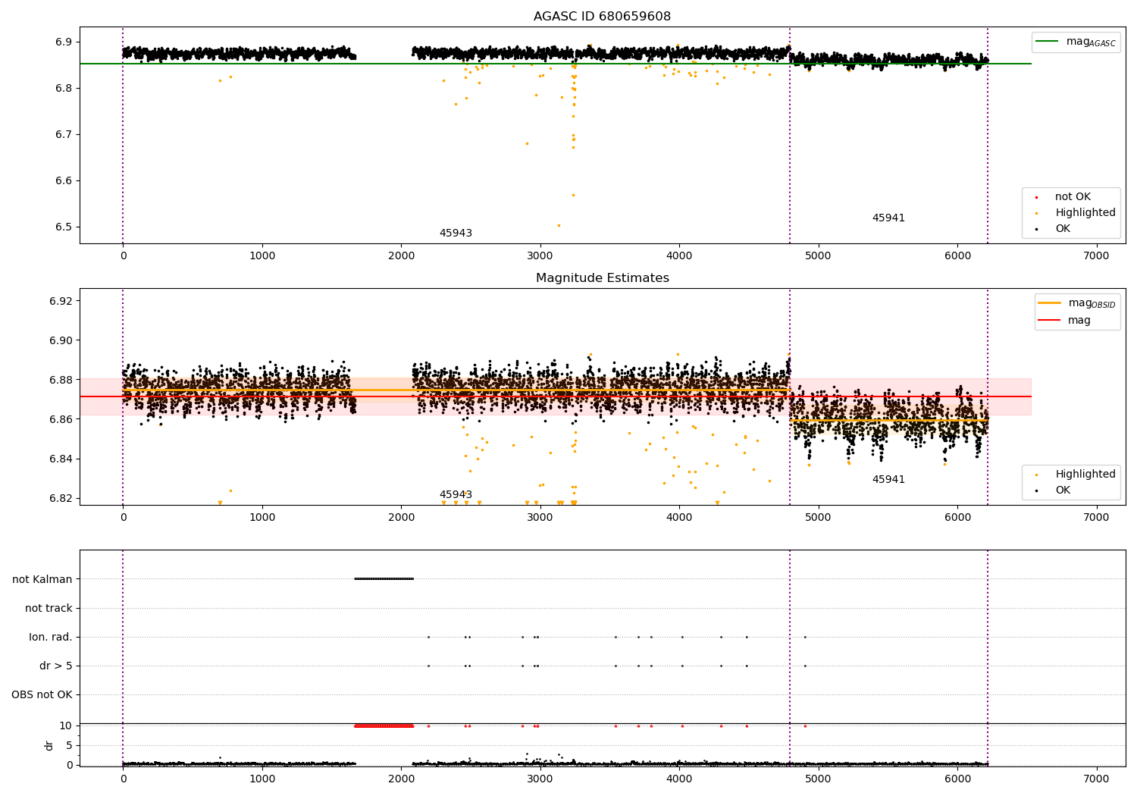Image resolution: width=1137 pixels, height=796 pixels.
Task: Click the 6.86 y-axis tick label in the middle plot
Action: pos(61,419)
